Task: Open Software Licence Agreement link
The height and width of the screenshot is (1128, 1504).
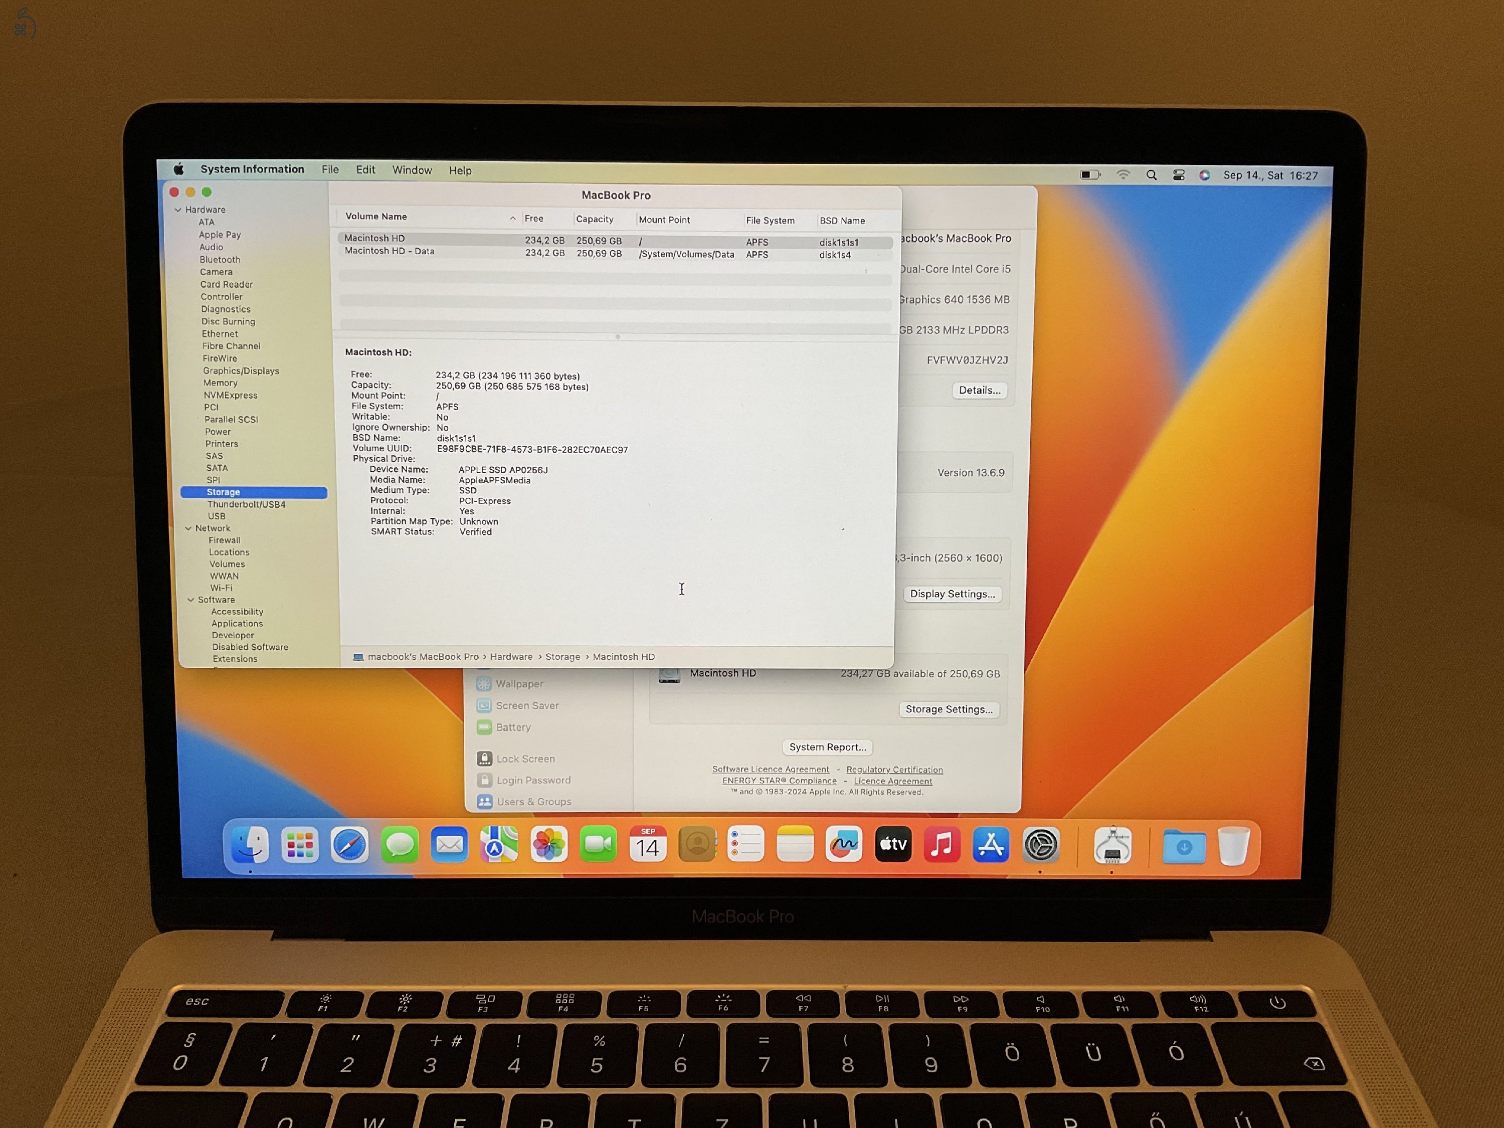Action: [x=771, y=770]
